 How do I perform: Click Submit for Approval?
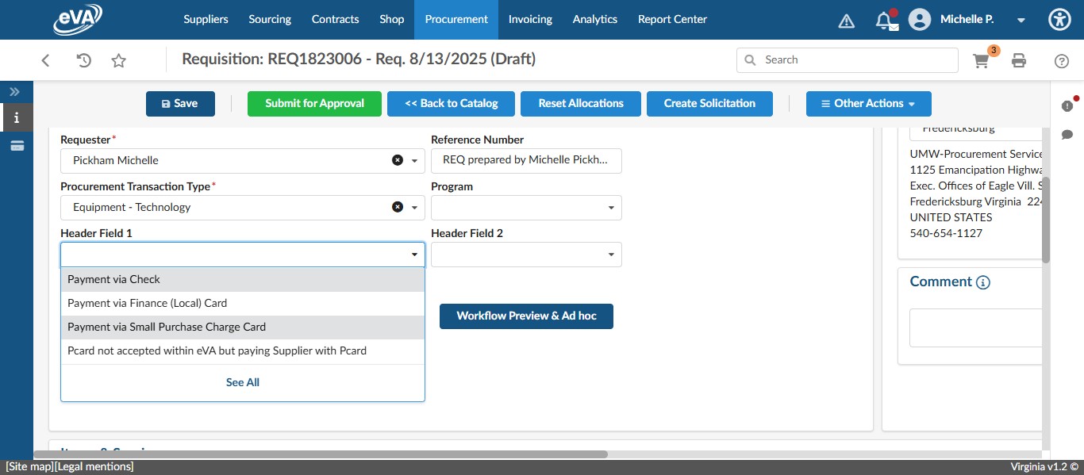(x=314, y=103)
